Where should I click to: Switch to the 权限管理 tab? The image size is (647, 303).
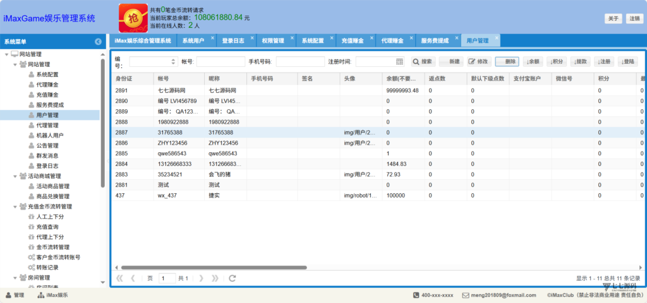pyautogui.click(x=273, y=41)
